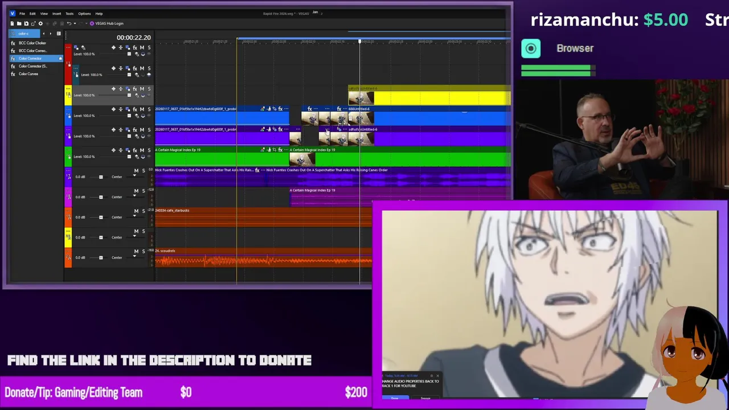Click volume slider on scoudrels audio track
The width and height of the screenshot is (729, 410).
pyautogui.click(x=101, y=257)
